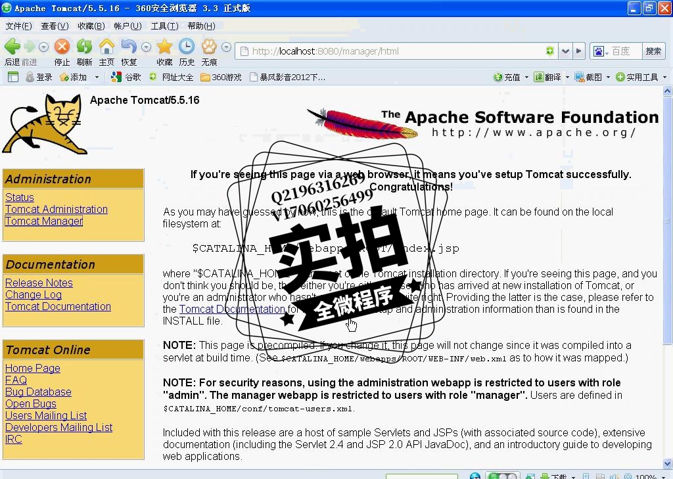The image size is (673, 479).
Task: Open the Users Mailing List link
Action: [x=46, y=415]
